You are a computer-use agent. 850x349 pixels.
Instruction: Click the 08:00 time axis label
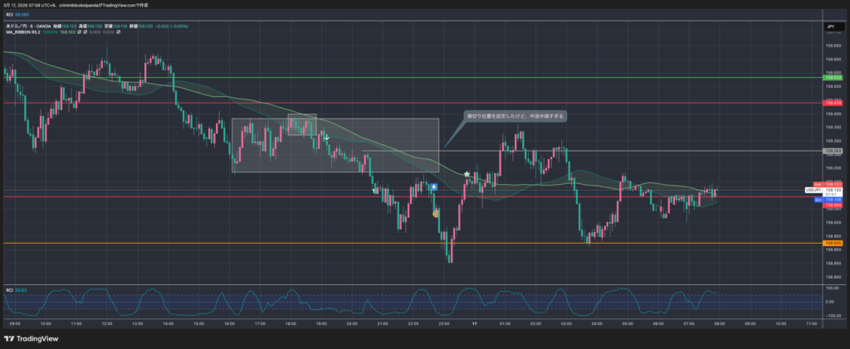pos(719,323)
